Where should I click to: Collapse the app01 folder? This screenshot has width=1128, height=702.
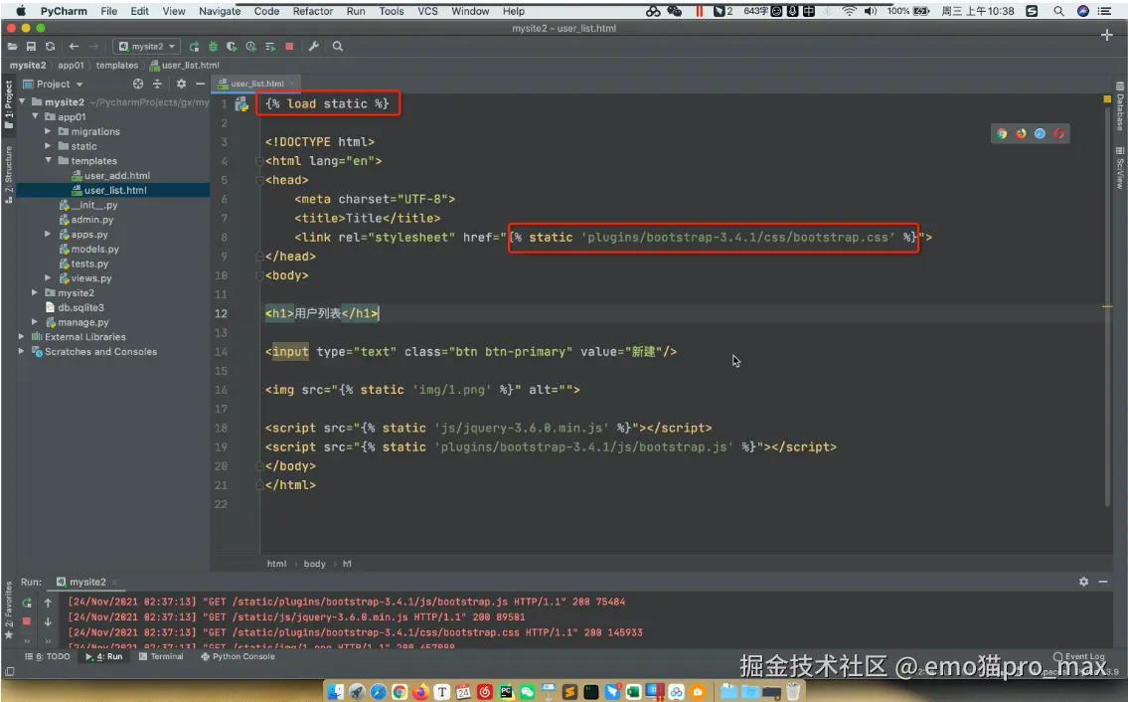35,116
